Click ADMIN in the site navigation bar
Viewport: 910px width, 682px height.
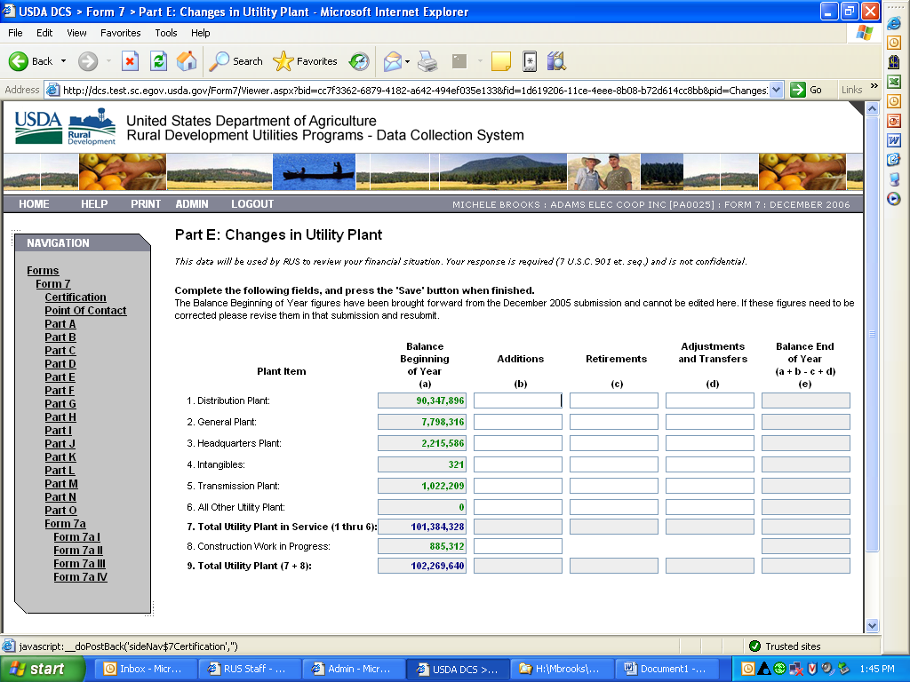[x=192, y=204]
